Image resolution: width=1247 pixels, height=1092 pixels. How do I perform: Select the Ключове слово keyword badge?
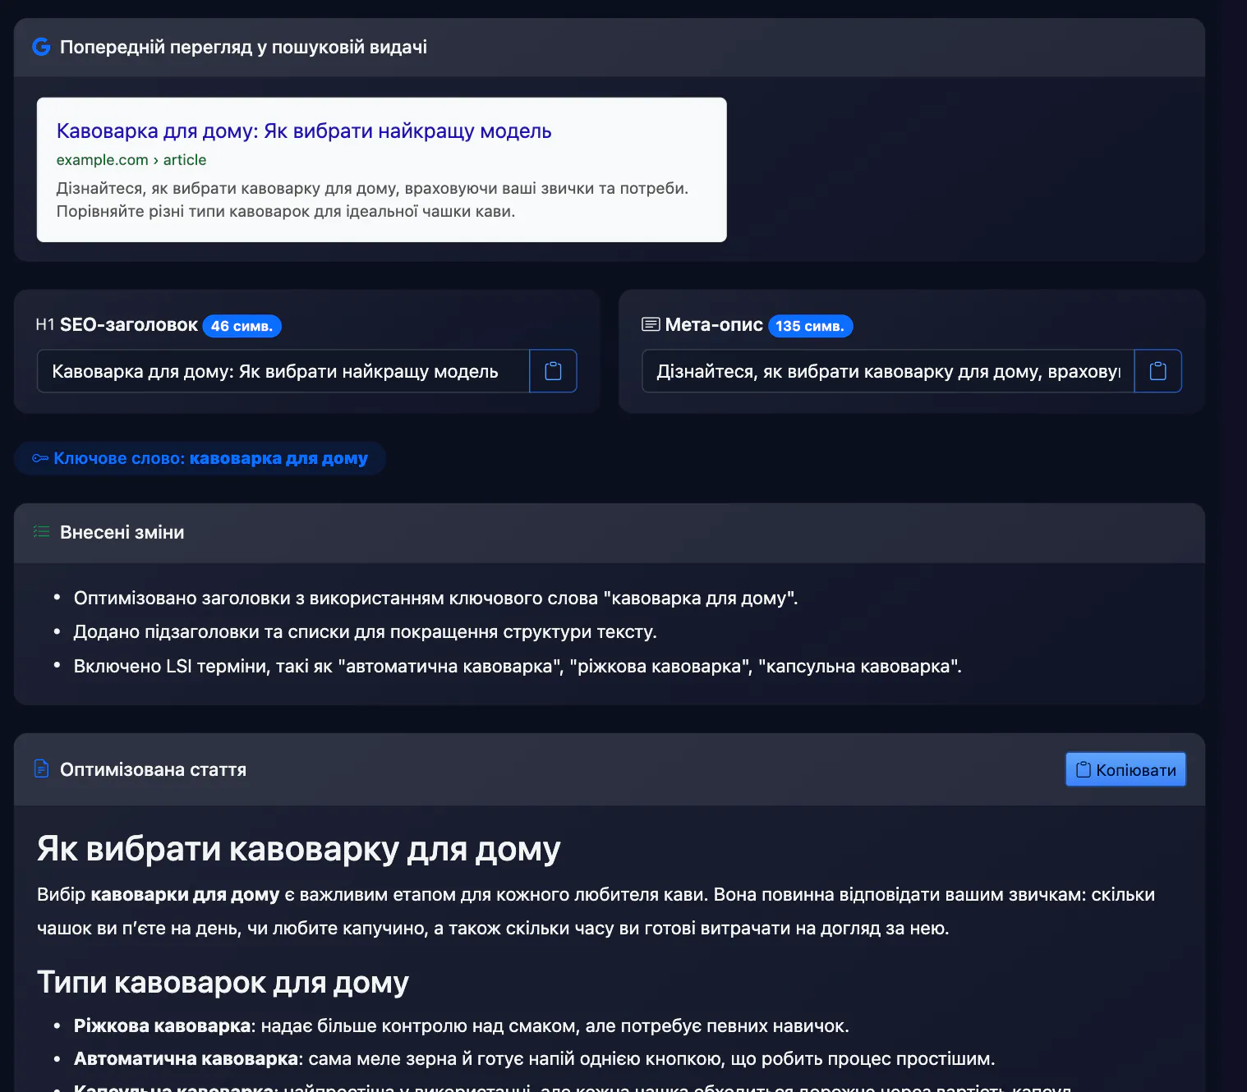pyautogui.click(x=200, y=458)
